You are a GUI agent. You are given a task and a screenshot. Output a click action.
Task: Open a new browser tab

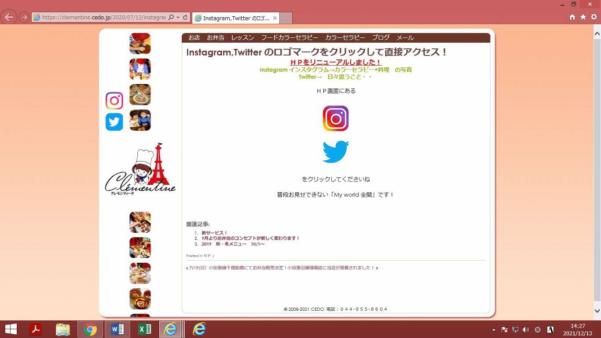tap(286, 18)
